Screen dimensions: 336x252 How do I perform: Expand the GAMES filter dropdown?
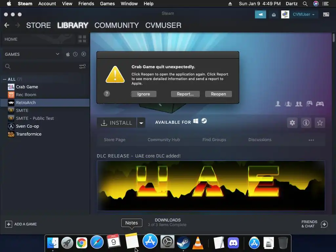(x=57, y=54)
